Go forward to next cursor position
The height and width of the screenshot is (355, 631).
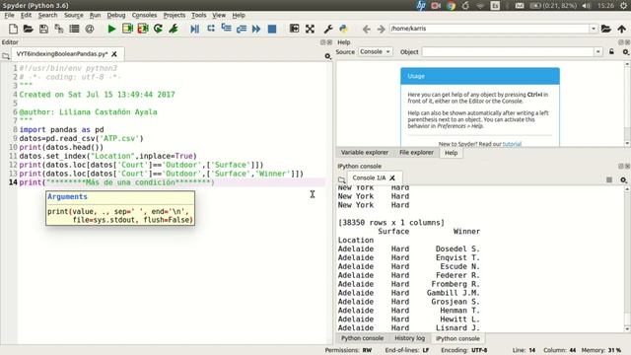pos(381,29)
